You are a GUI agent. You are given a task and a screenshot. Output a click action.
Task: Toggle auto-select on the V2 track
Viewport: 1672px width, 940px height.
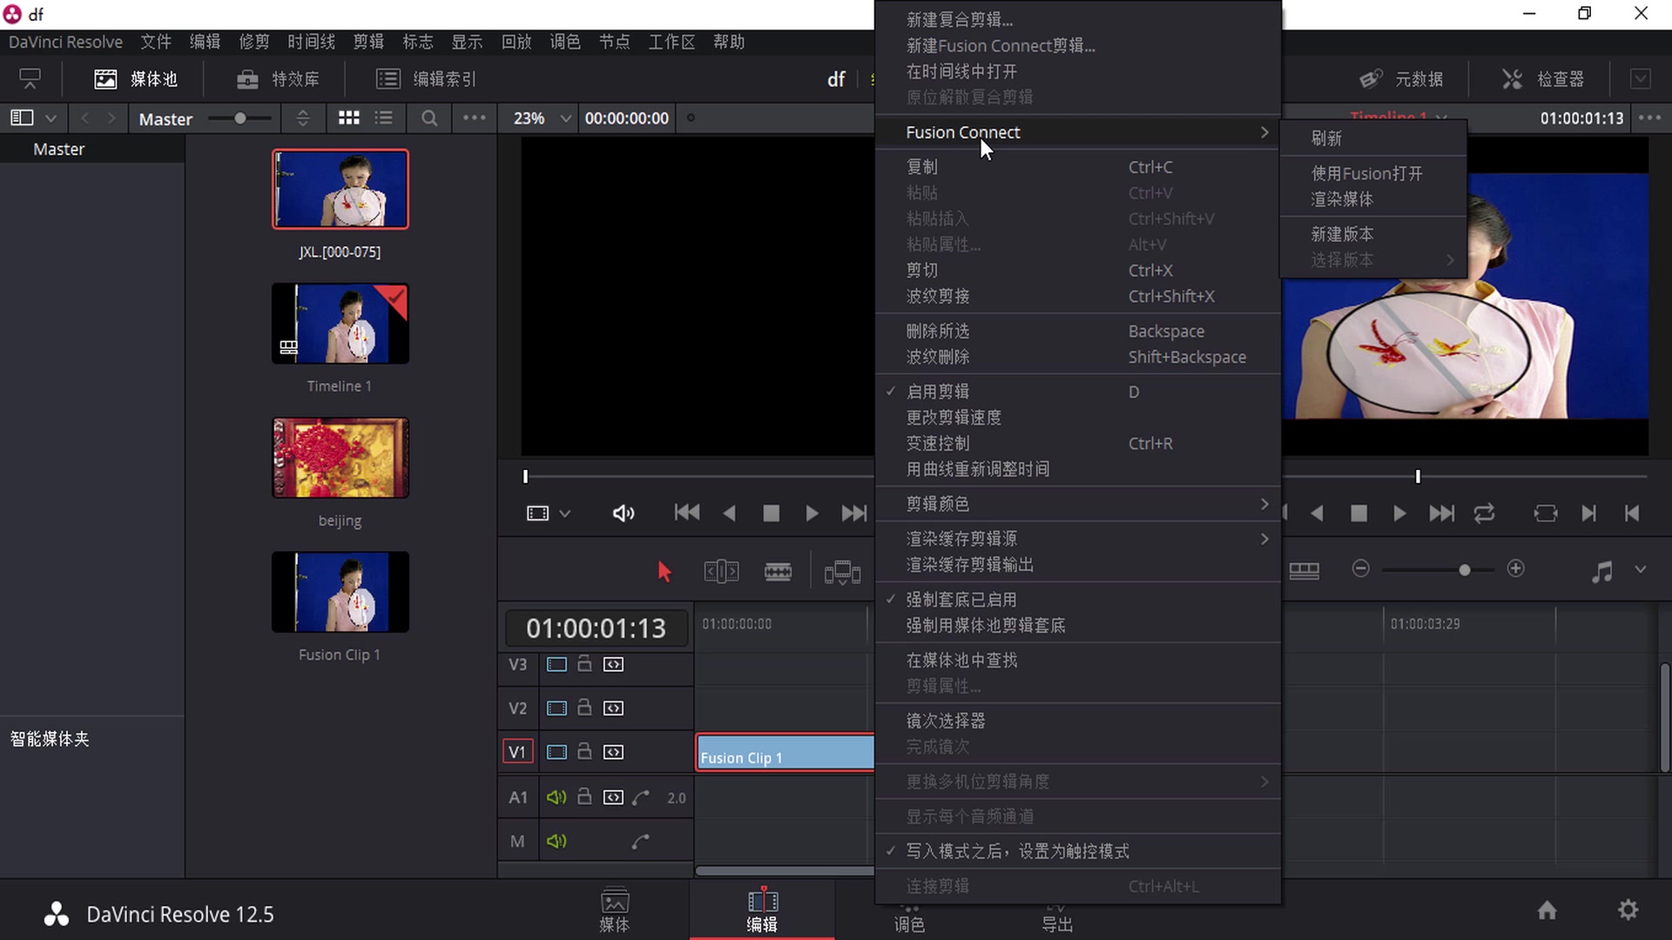(x=613, y=708)
